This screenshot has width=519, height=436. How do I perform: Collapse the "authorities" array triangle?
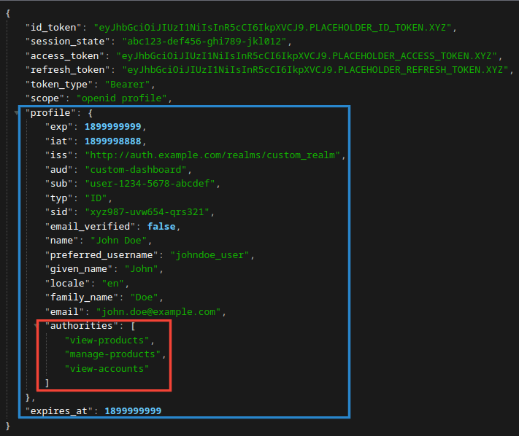(x=36, y=326)
